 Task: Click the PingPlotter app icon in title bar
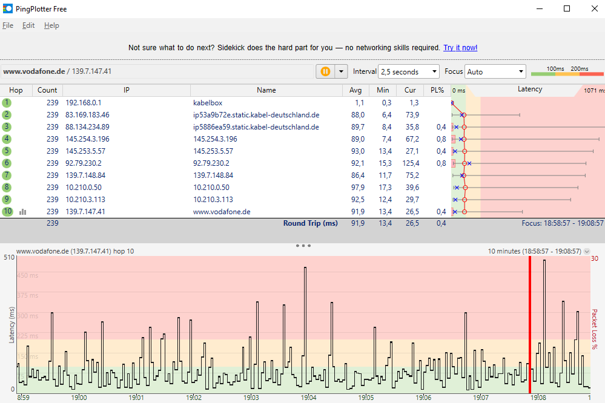(7, 8)
